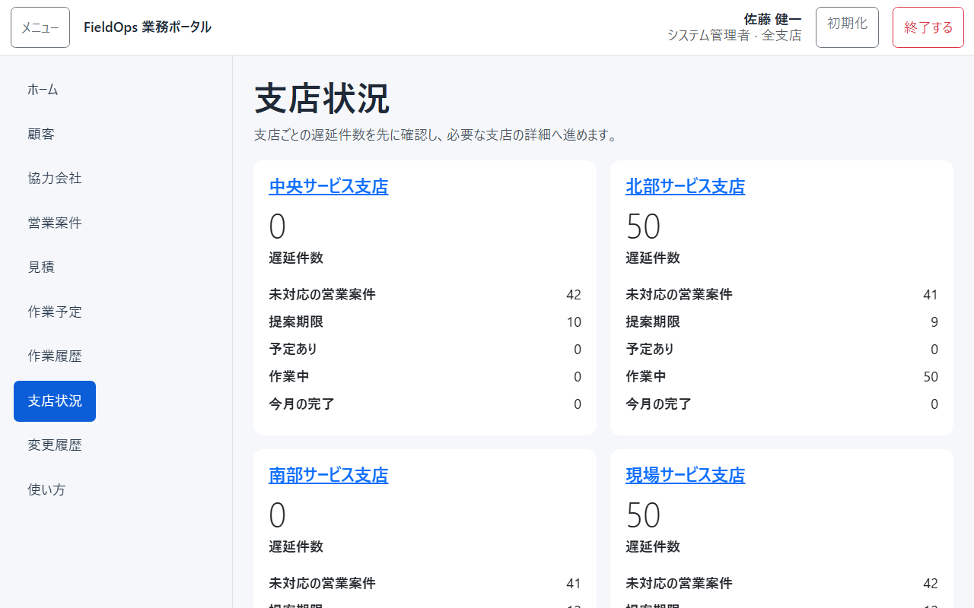
Task: Open 中央サービス支店 link
Action: 329,186
